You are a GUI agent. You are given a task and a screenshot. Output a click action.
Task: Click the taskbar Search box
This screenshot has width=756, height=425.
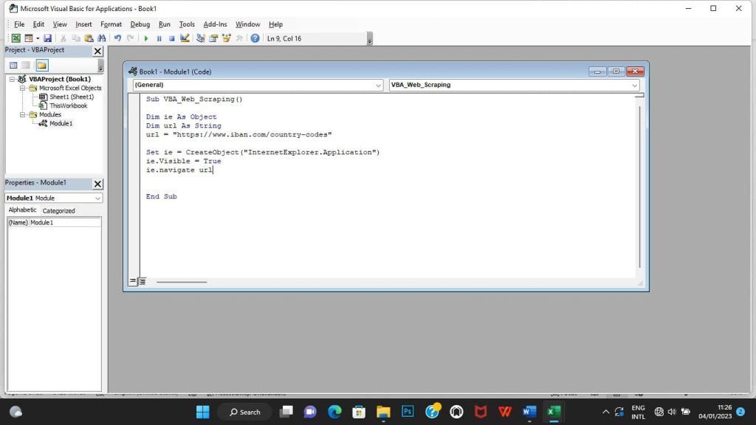tap(245, 412)
